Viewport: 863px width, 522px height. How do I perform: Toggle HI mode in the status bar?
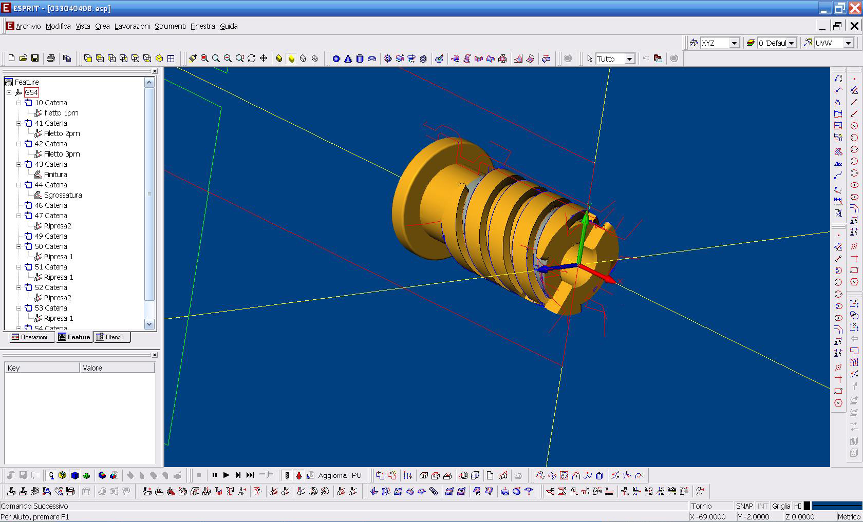797,506
